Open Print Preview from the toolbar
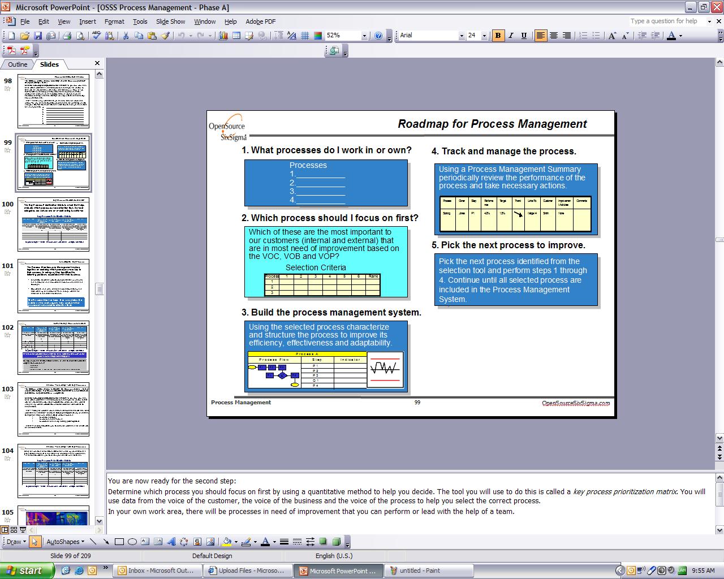The width and height of the screenshot is (724, 579). click(80, 36)
